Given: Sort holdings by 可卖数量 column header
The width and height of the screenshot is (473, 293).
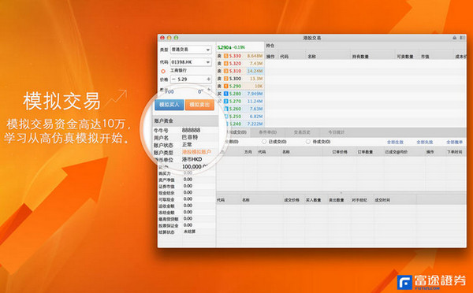Looking at the screenshot, I should (x=405, y=57).
